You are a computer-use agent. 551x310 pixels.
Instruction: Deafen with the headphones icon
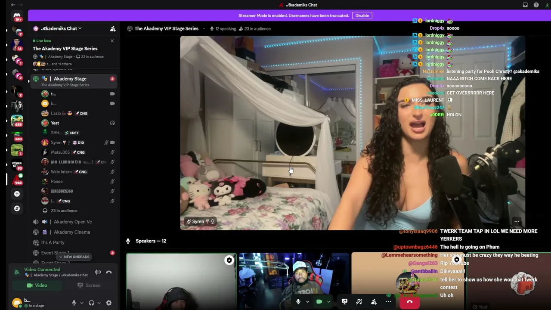(91, 303)
